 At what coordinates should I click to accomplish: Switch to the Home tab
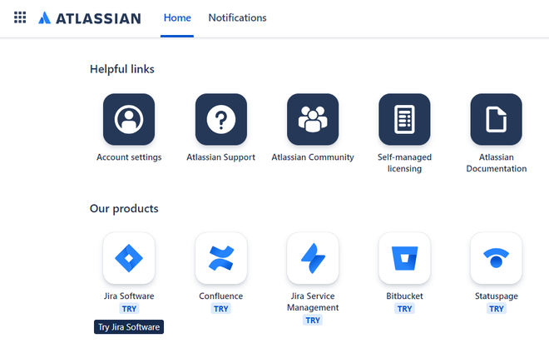(177, 17)
